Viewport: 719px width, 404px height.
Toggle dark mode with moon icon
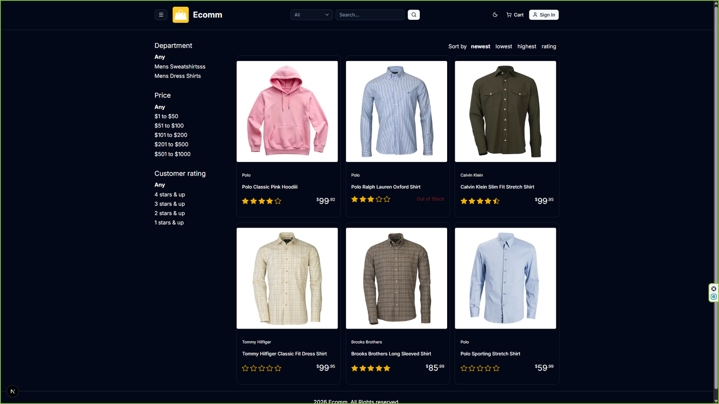pos(495,15)
